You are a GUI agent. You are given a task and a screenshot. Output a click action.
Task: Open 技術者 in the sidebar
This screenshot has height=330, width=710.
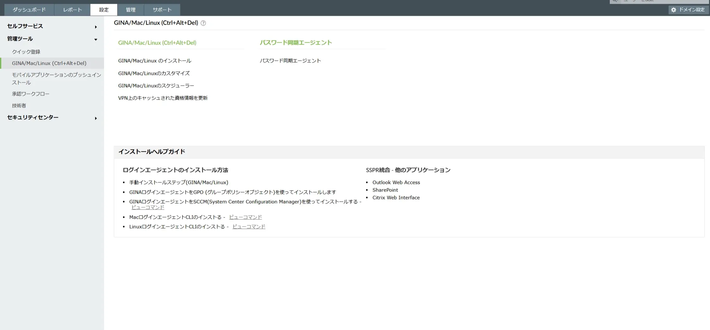(x=19, y=106)
